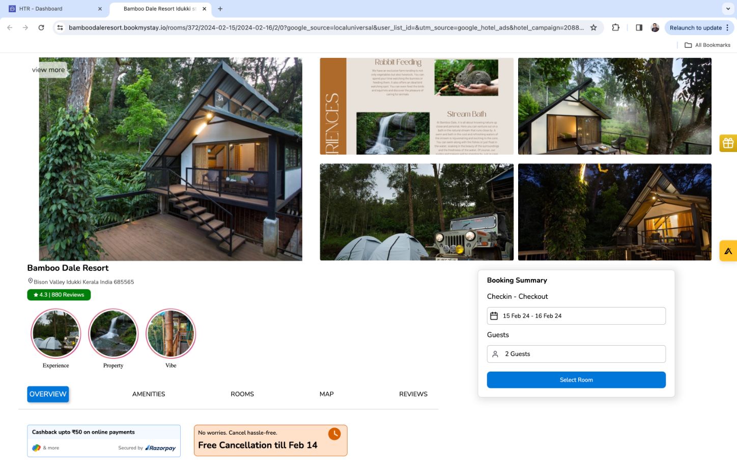Click the Free Cancellation till Feb 14 banner
Screen dimensions: 737x460
pyautogui.click(x=270, y=440)
